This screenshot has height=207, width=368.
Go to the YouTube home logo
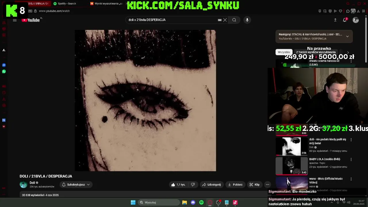pyautogui.click(x=30, y=20)
